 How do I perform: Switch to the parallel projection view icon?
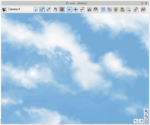point(48,9)
